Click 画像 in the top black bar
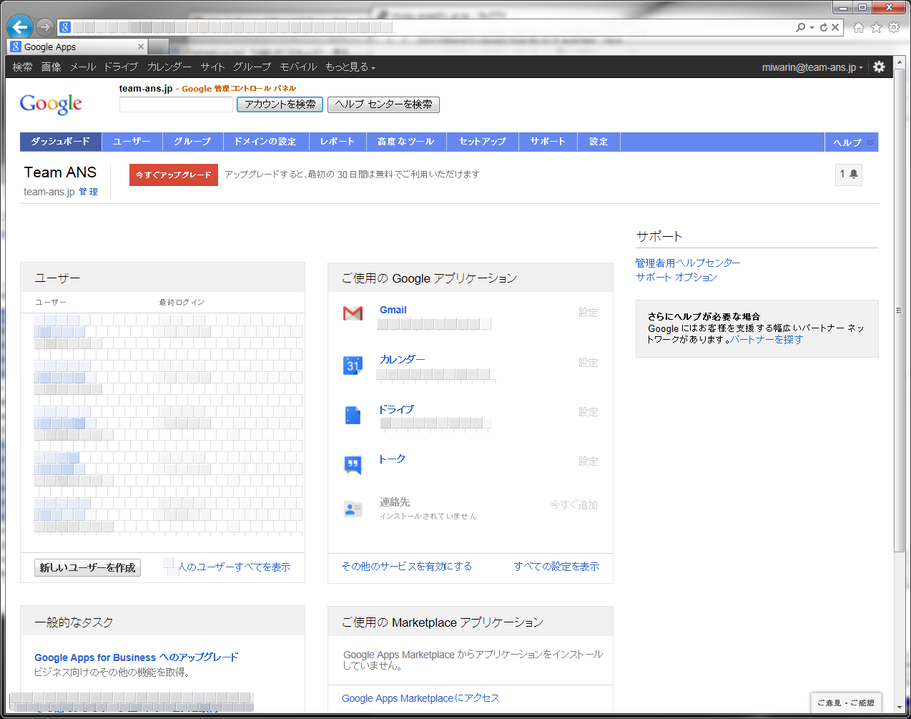 (51, 67)
